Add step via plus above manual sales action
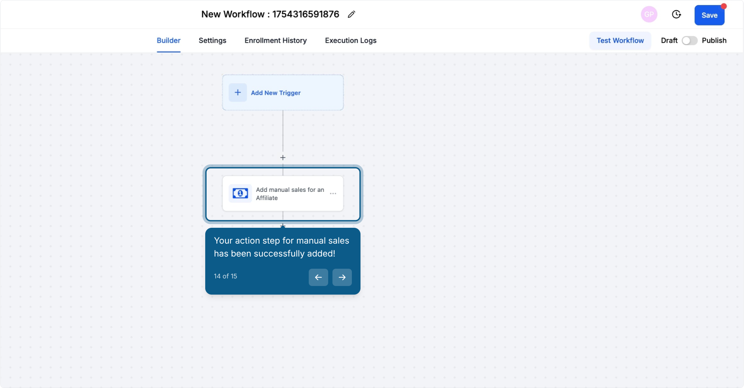This screenshot has height=388, width=744. coord(283,157)
